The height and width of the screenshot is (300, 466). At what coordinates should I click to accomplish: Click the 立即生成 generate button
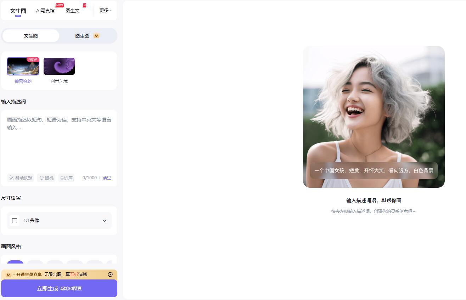(x=59, y=288)
